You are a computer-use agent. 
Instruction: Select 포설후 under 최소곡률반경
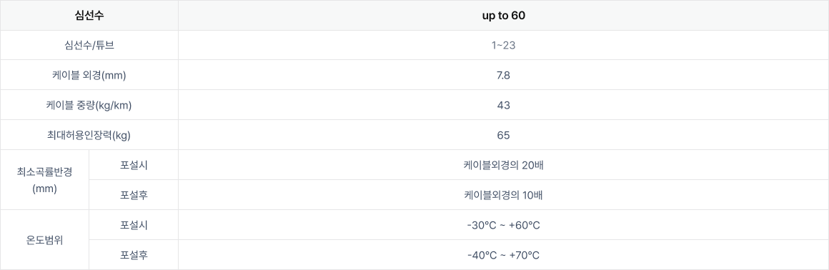pyautogui.click(x=134, y=195)
